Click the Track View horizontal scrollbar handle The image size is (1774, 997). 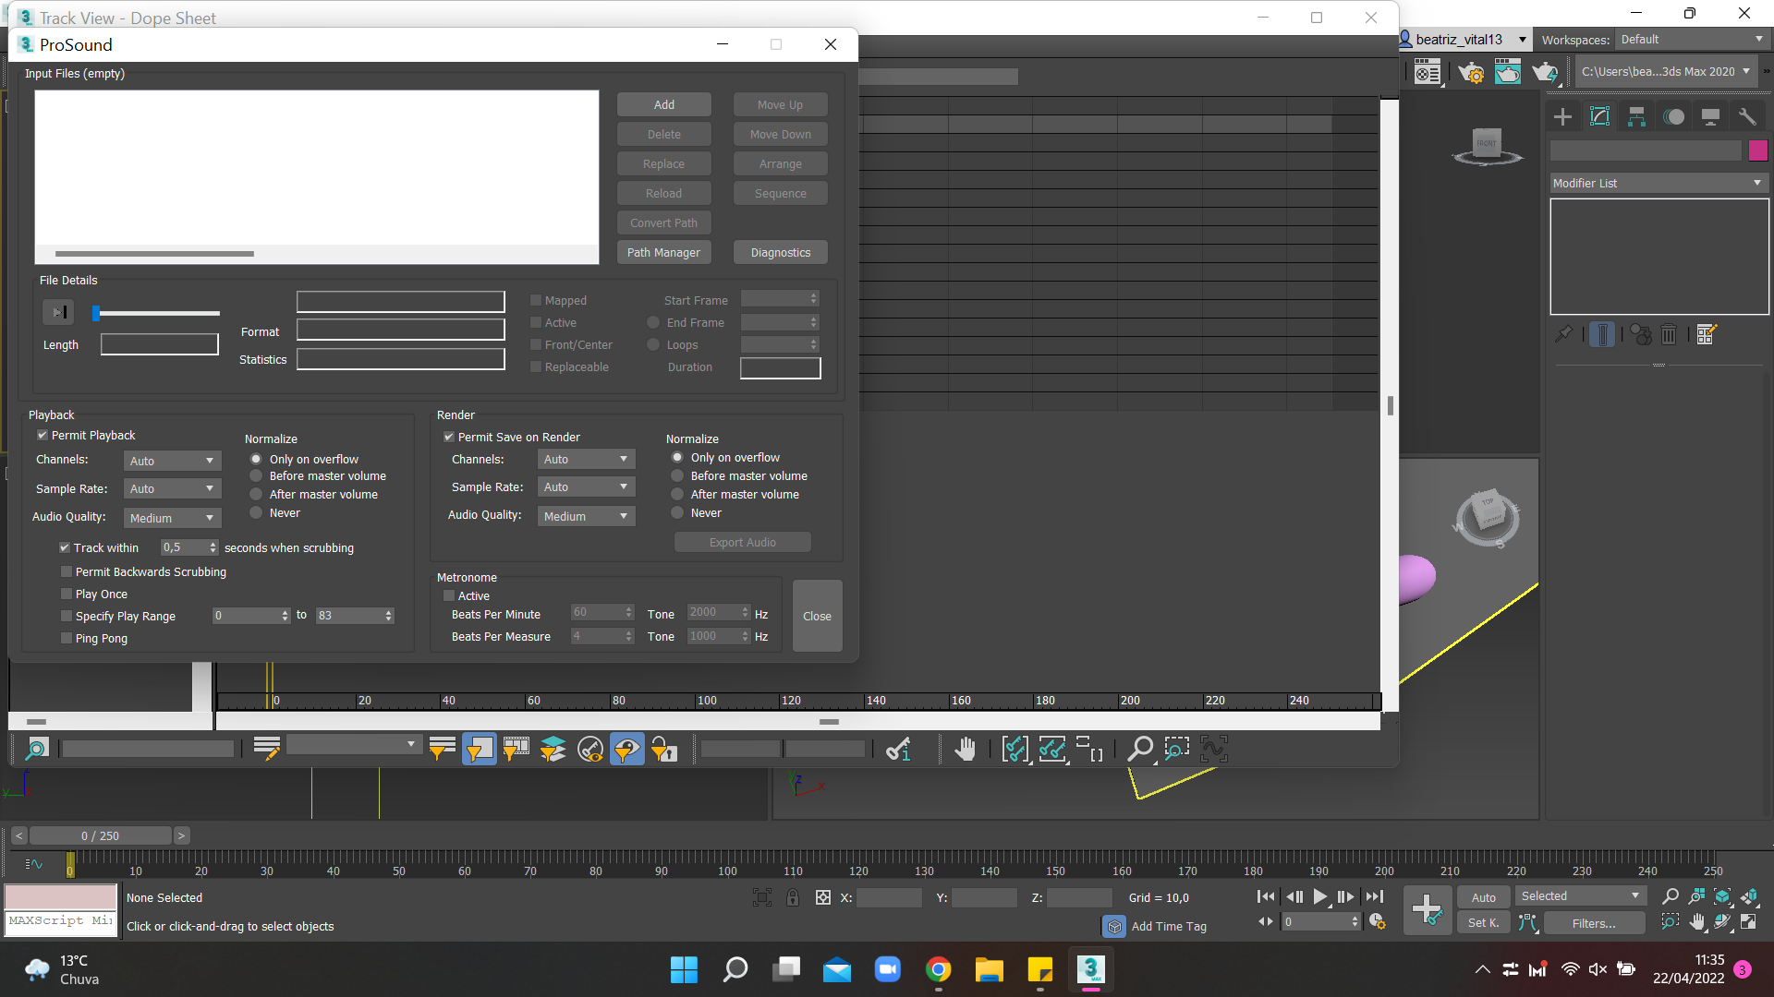(829, 721)
